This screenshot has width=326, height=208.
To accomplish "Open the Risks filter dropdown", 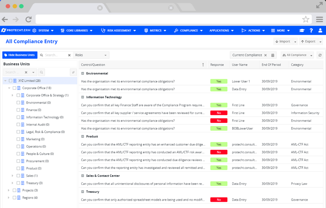I will pos(91,55).
